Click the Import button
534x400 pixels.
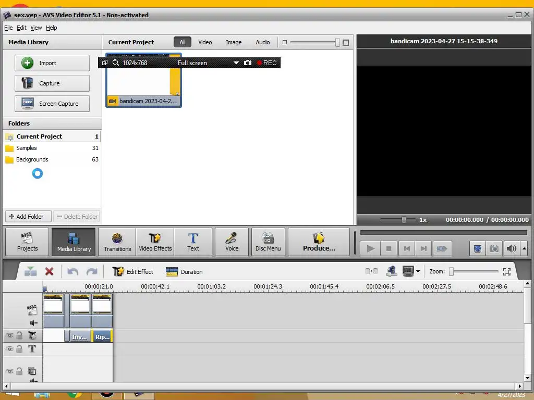(52, 63)
